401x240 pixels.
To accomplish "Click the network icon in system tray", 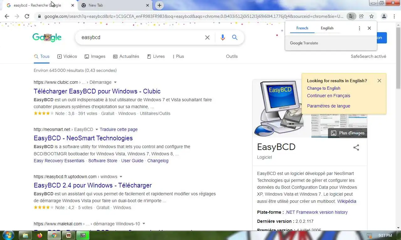I will pos(370,236).
